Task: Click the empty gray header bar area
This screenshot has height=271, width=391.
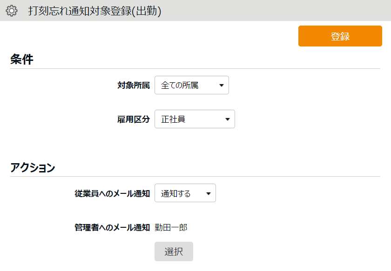Action: [279, 11]
